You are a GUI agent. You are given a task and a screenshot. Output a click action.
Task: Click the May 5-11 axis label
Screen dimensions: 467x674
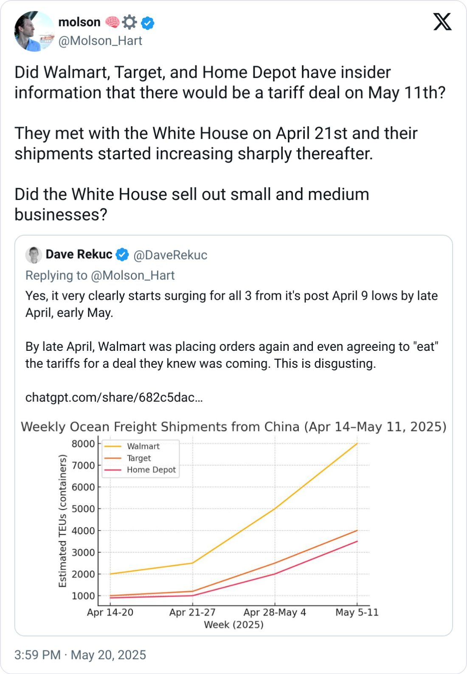point(357,612)
